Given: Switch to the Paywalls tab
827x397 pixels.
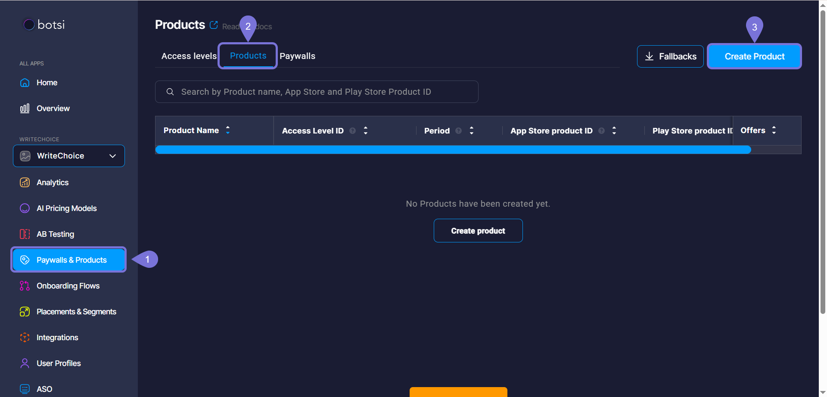Looking at the screenshot, I should pyautogui.click(x=297, y=56).
